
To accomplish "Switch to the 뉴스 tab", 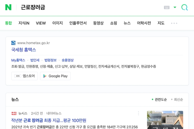I will pyautogui.click(x=127, y=23).
